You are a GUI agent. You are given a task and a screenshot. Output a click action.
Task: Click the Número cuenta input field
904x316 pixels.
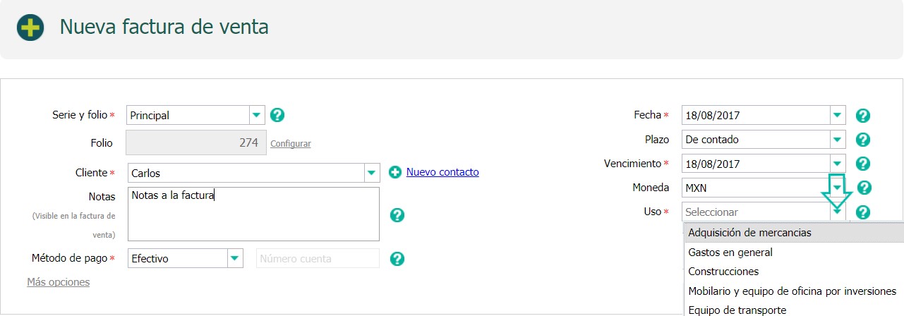318,258
